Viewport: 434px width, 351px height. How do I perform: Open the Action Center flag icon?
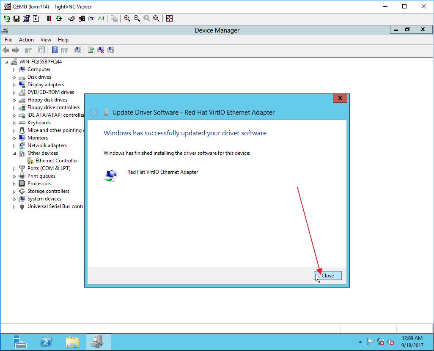[x=370, y=342]
